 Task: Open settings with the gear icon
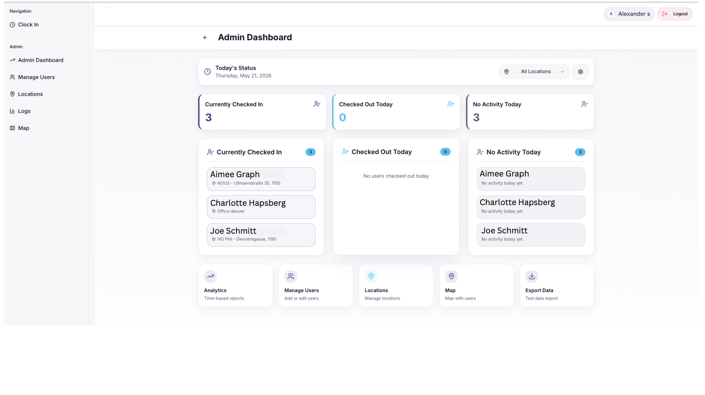point(580,72)
